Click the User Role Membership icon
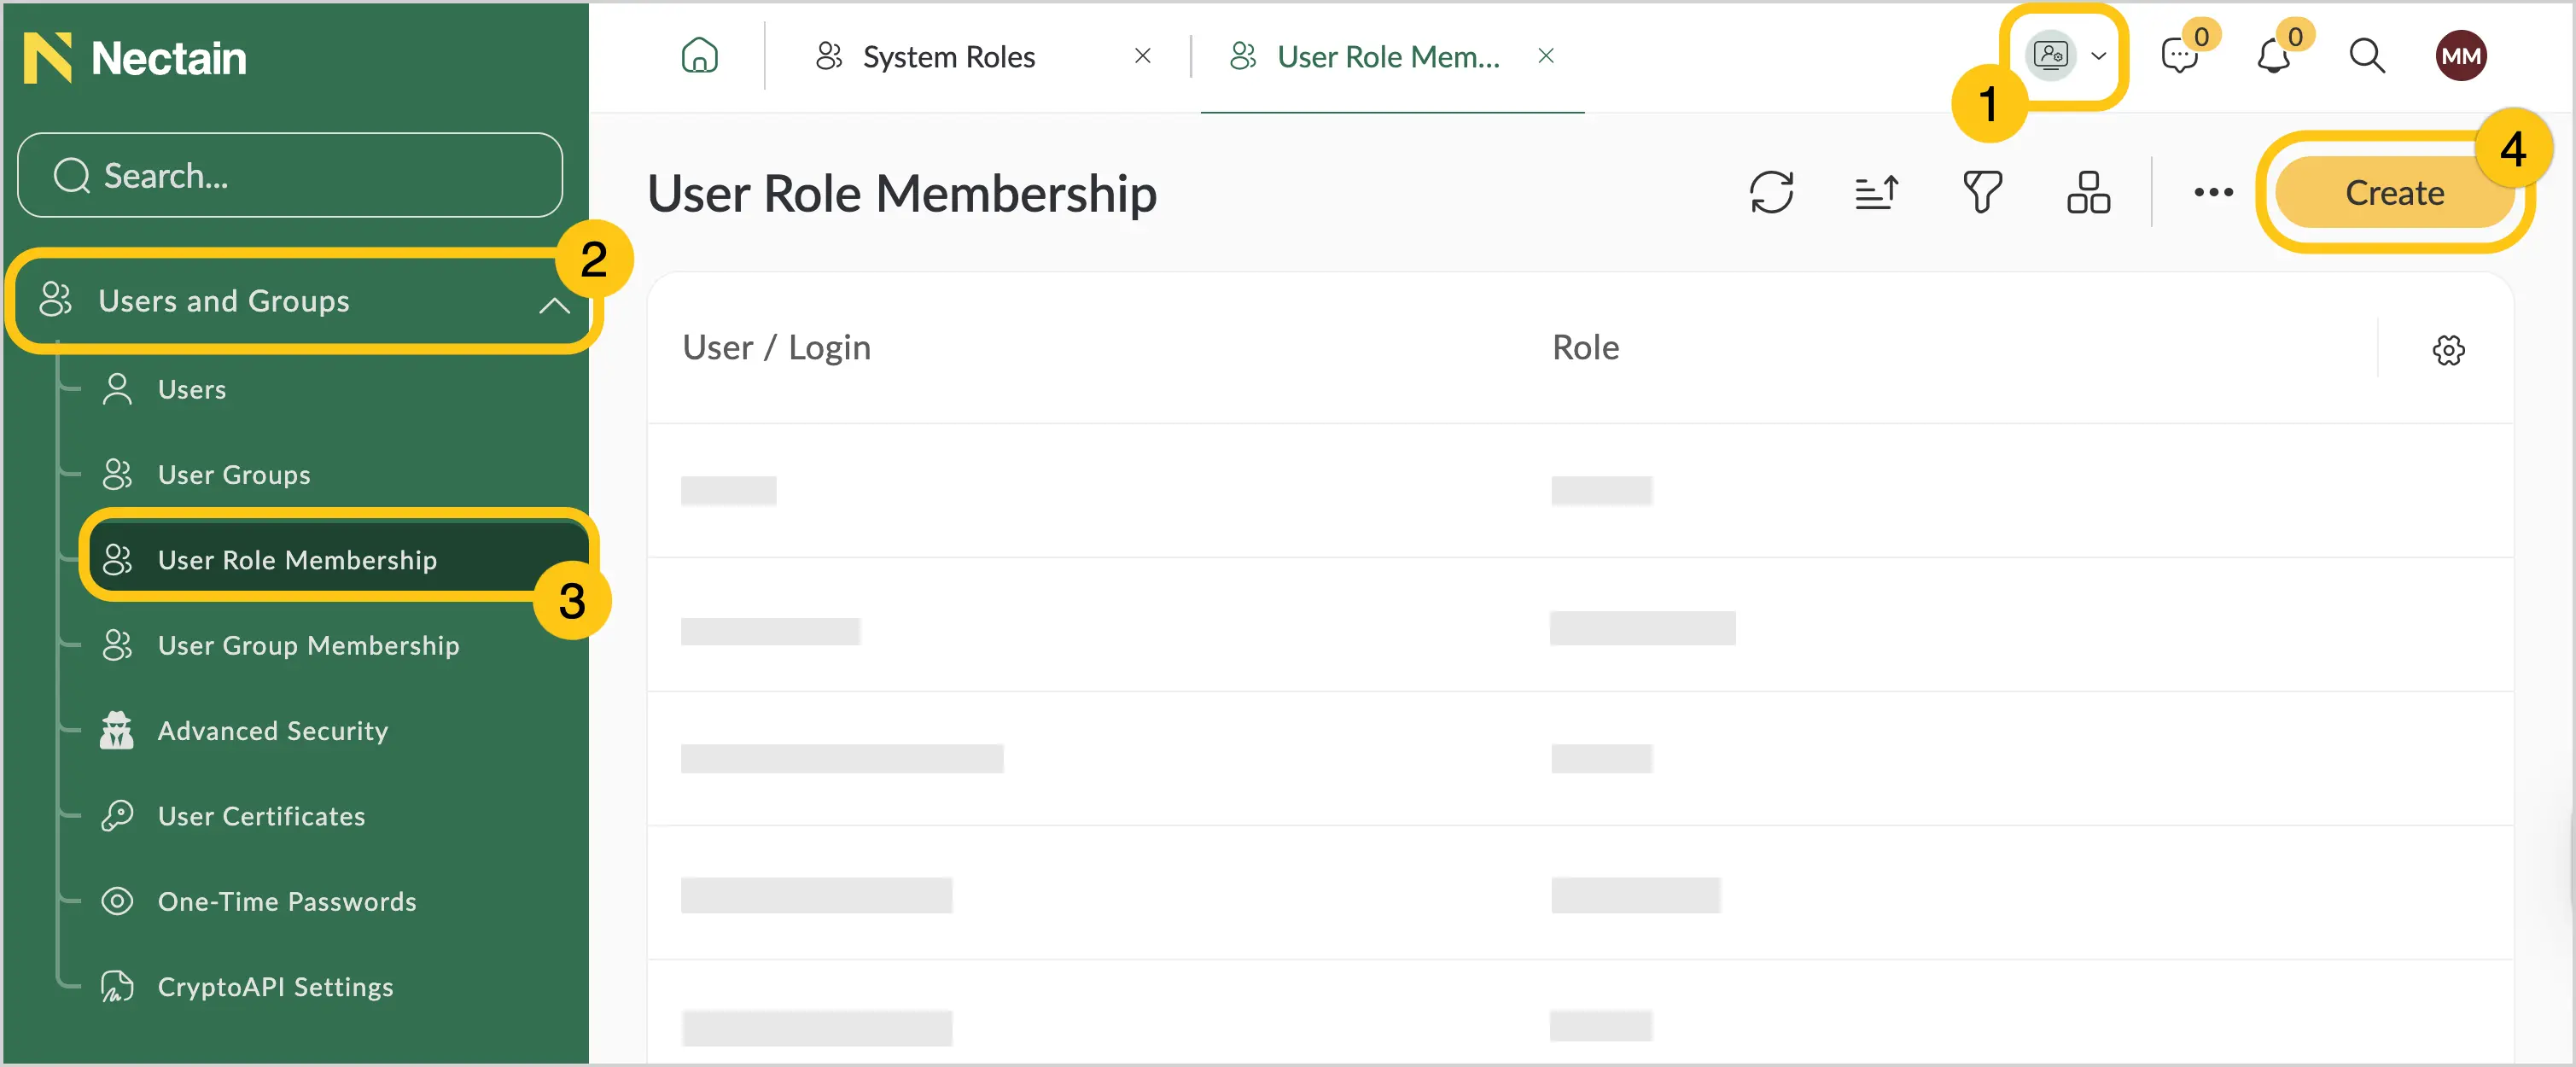 [117, 559]
